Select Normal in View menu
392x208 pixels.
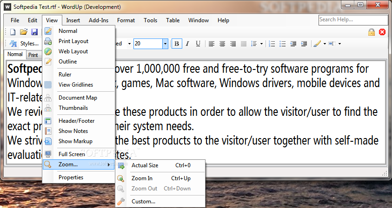click(79, 31)
